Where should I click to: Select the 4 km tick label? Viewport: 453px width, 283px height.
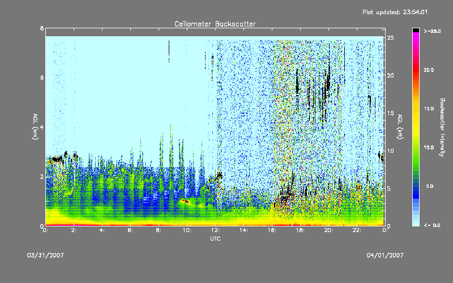click(x=42, y=127)
